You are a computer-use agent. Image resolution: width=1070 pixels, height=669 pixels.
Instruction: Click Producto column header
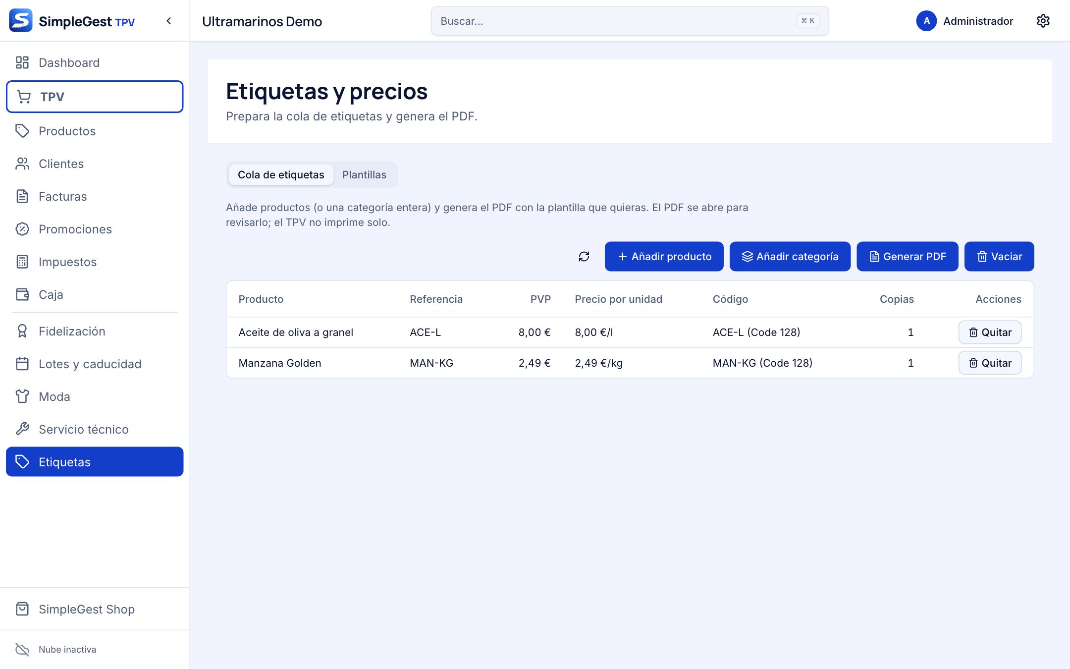click(x=261, y=299)
